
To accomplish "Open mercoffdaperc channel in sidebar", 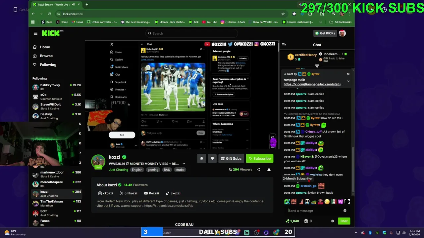I will tap(57, 184).
